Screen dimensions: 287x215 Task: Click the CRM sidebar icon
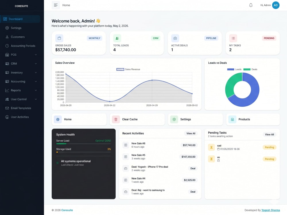7,64
